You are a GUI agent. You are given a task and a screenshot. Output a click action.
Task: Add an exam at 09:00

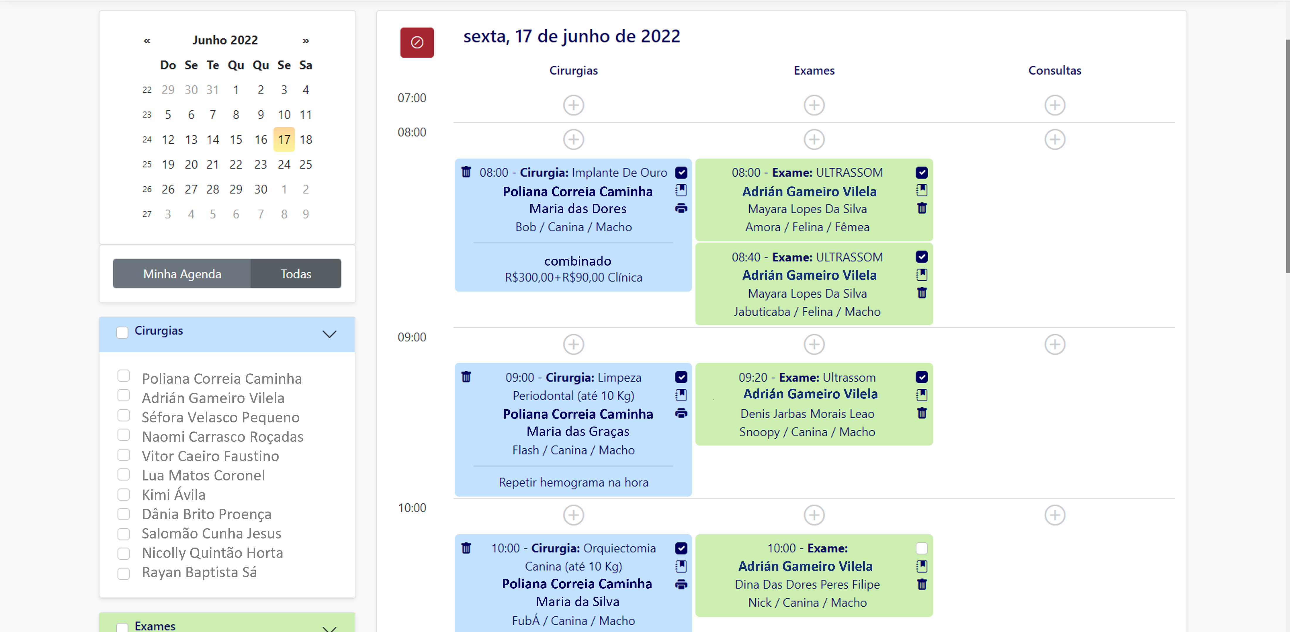tap(814, 344)
